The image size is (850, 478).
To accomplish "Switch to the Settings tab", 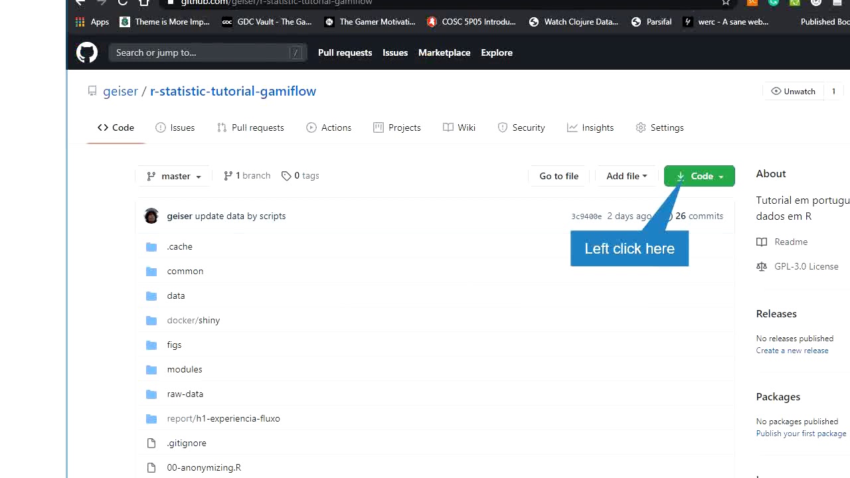I will point(659,127).
